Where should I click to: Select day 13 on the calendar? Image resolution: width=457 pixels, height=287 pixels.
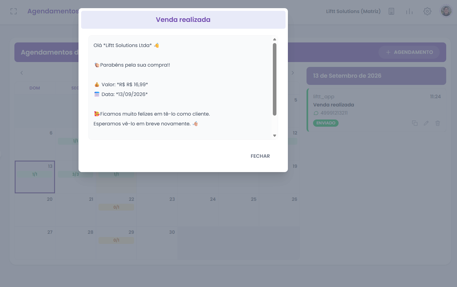point(35,177)
